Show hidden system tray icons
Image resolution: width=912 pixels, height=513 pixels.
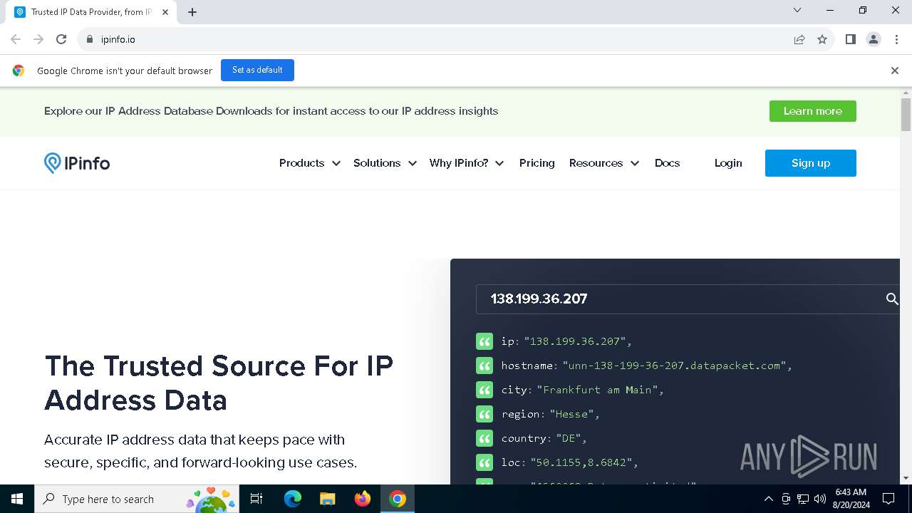point(769,499)
